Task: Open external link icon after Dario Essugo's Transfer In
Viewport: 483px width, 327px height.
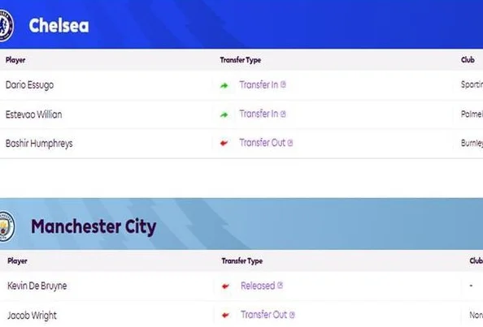Action: click(x=283, y=84)
